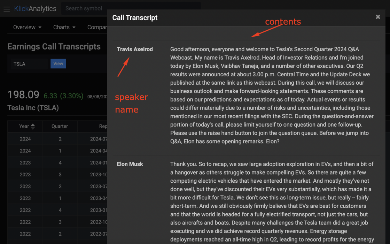The image size is (390, 244).
Task: Open the hamburger menu next to KlickAnalytics
Action: click(7, 9)
